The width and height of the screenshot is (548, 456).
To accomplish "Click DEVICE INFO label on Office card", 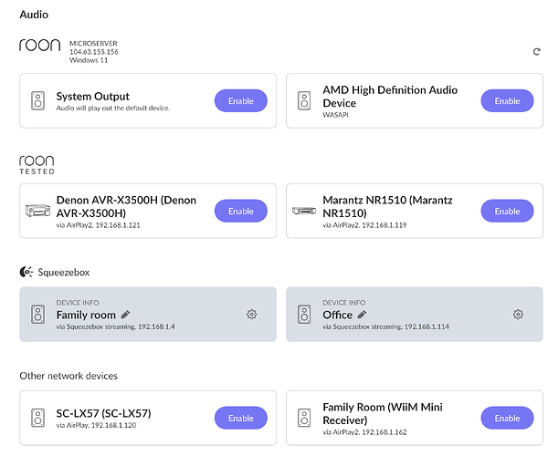I will [344, 303].
